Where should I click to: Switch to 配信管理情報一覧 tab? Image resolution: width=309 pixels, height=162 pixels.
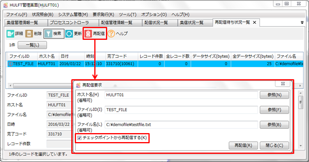pos(120,23)
